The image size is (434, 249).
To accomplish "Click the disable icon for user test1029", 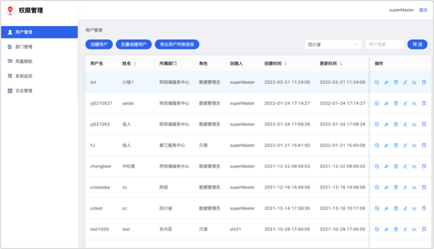I will (377, 229).
